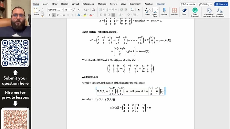Open the Add-ins panel

(x=174, y=12)
